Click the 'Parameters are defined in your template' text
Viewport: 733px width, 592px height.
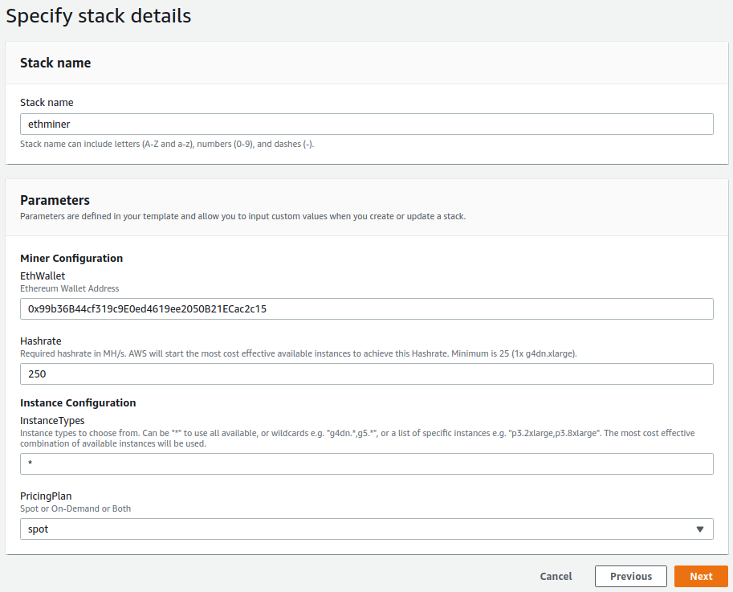[x=242, y=216]
